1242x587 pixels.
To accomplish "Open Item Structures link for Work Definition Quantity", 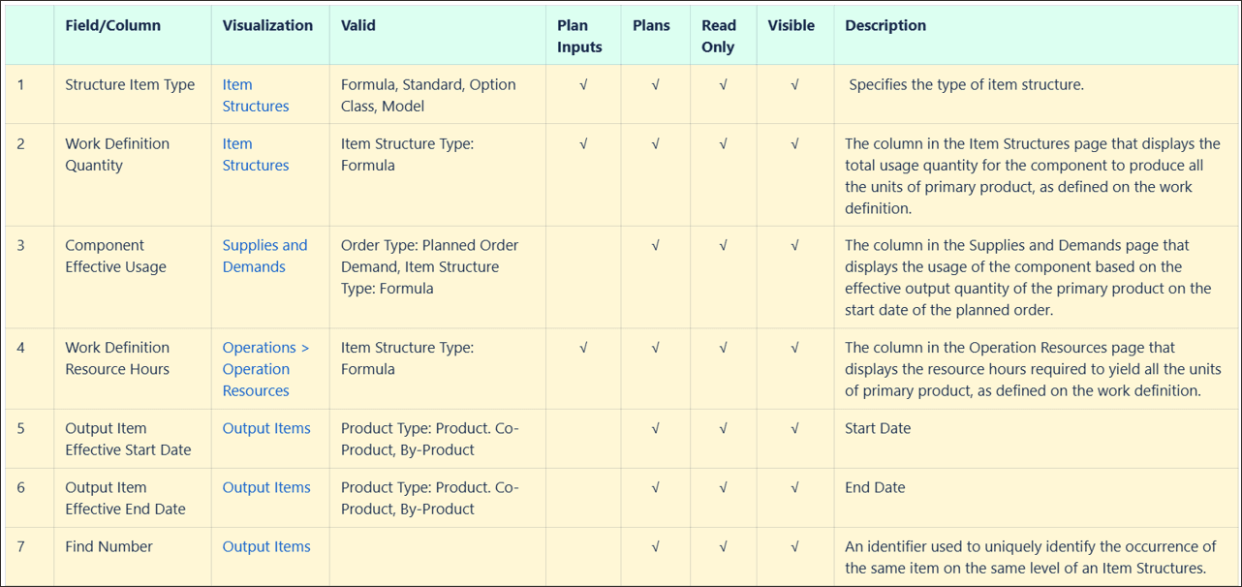I will point(255,154).
